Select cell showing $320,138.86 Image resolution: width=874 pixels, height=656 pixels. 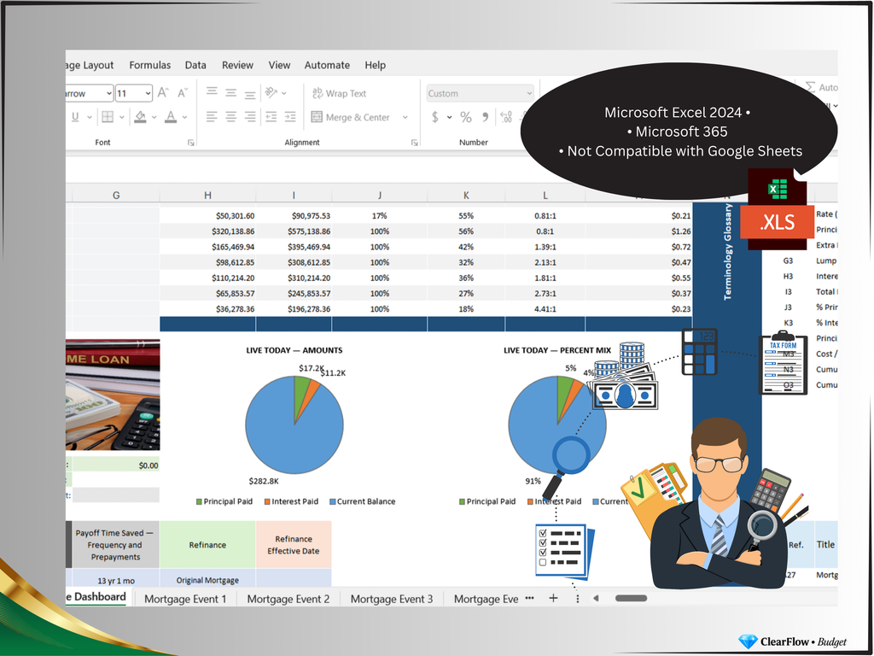[207, 231]
